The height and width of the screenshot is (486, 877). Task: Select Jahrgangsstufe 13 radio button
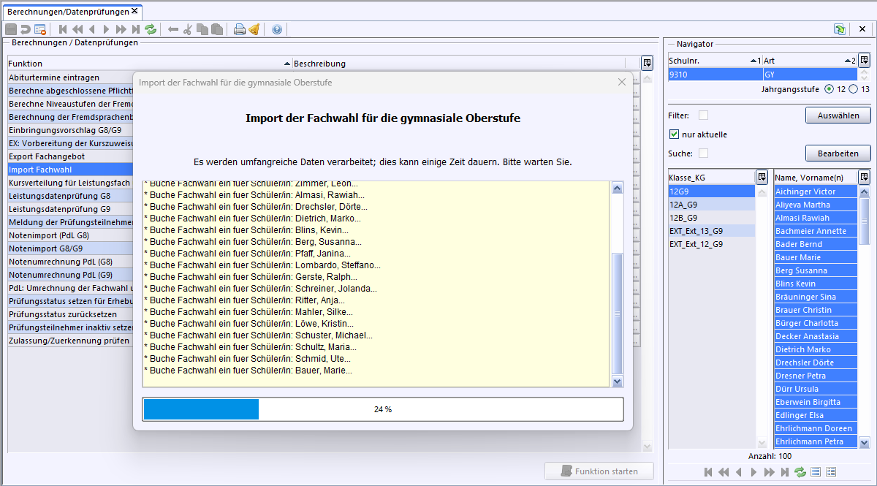click(853, 89)
